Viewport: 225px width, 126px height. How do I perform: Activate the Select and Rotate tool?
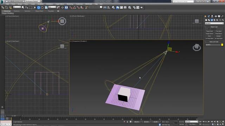(x=43, y=7)
